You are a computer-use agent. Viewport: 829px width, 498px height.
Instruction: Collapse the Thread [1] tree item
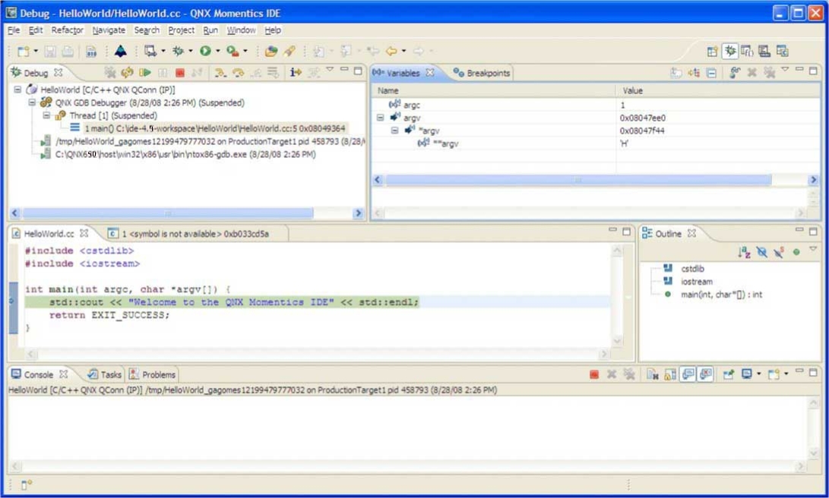(46, 115)
